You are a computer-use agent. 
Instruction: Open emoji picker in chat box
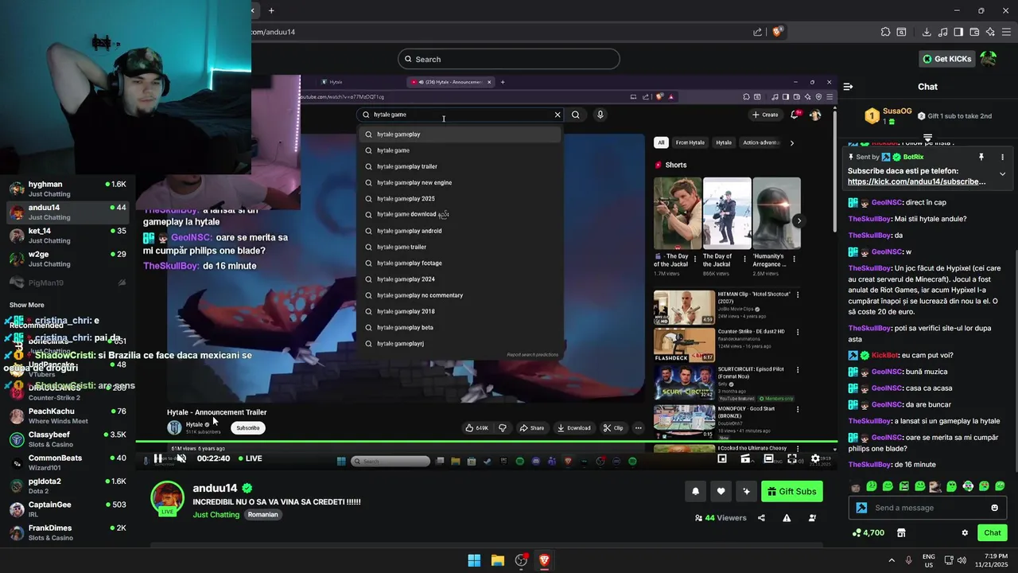994,508
